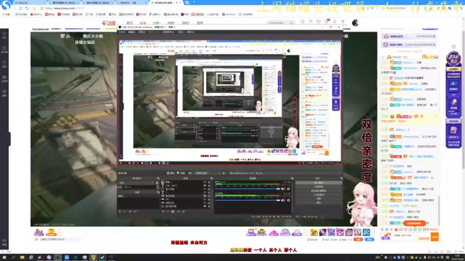Viewport: 465px width, 261px height.
Task: Click the 开始录制 start recording button
Action: (x=319, y=187)
